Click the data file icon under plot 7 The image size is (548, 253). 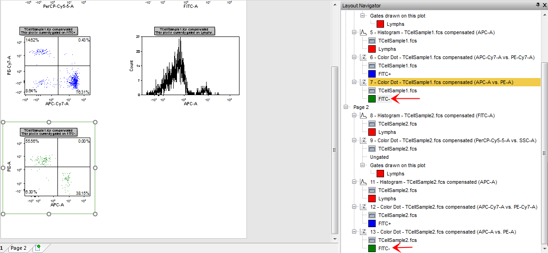pos(372,90)
